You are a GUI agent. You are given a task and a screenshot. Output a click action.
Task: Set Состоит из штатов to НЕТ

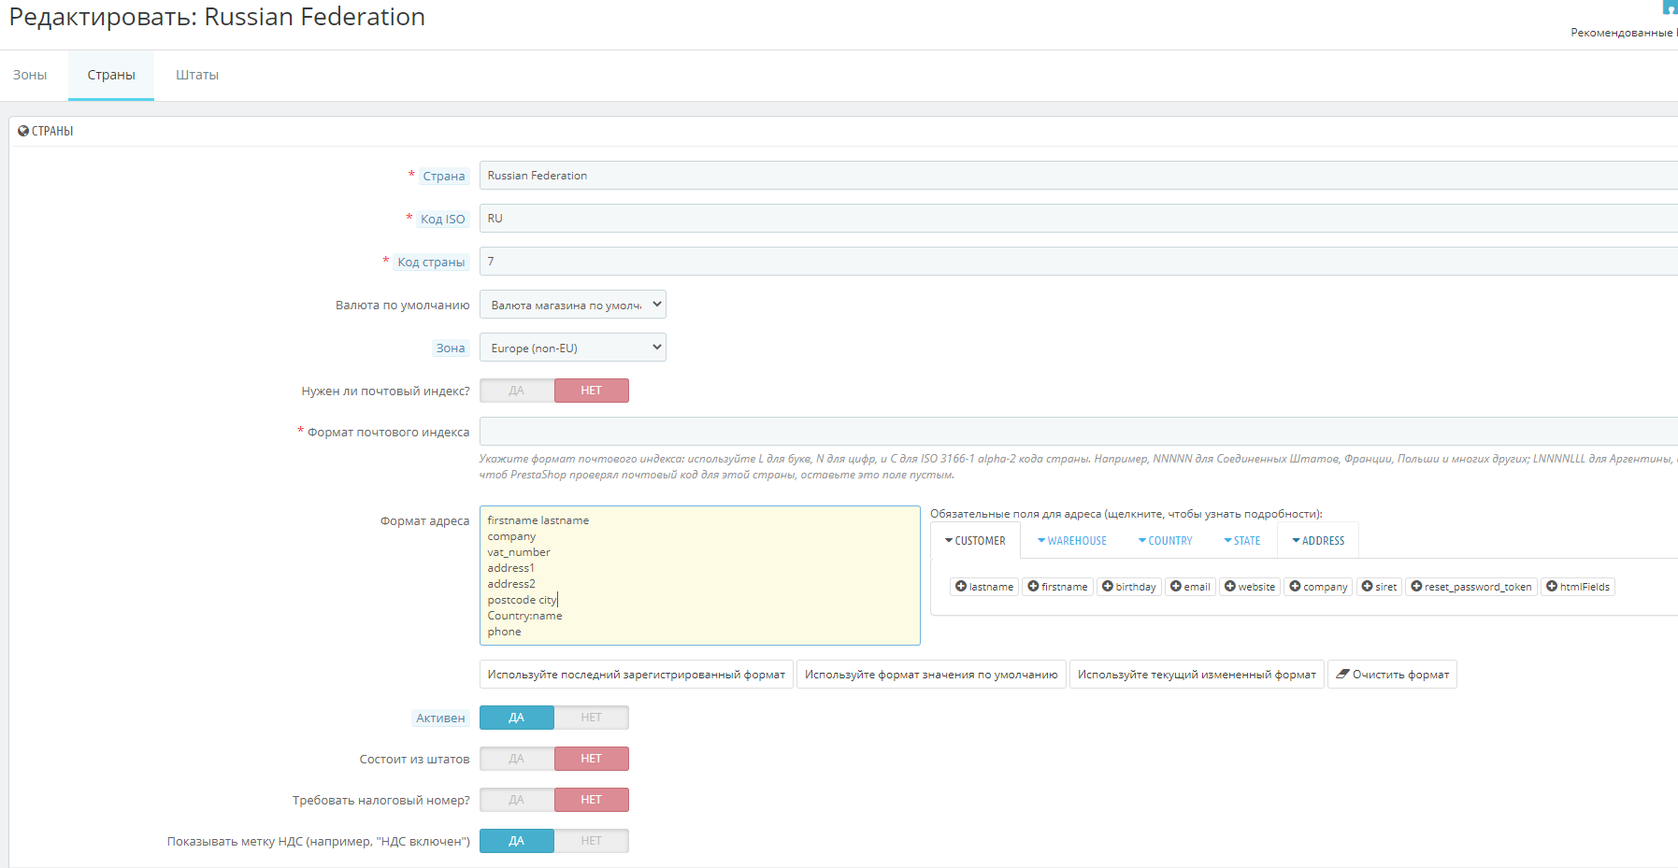tap(592, 759)
